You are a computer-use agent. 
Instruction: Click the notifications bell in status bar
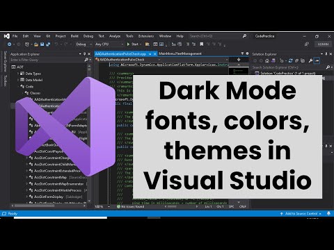click(328, 214)
